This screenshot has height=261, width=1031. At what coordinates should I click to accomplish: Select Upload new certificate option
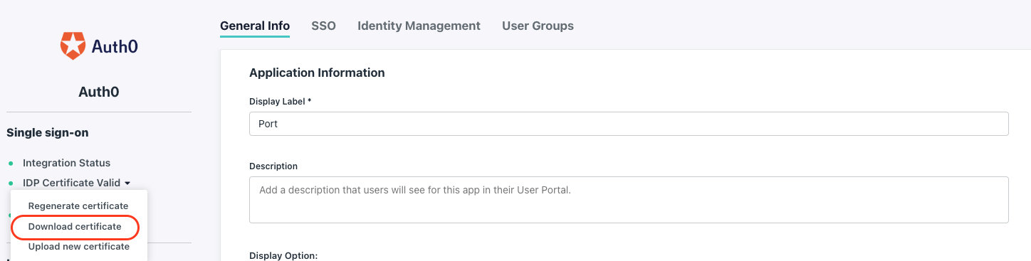click(79, 247)
